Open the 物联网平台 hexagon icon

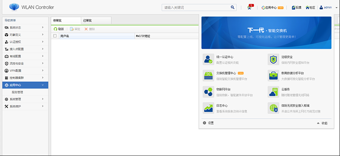pyautogui.click(x=208, y=92)
